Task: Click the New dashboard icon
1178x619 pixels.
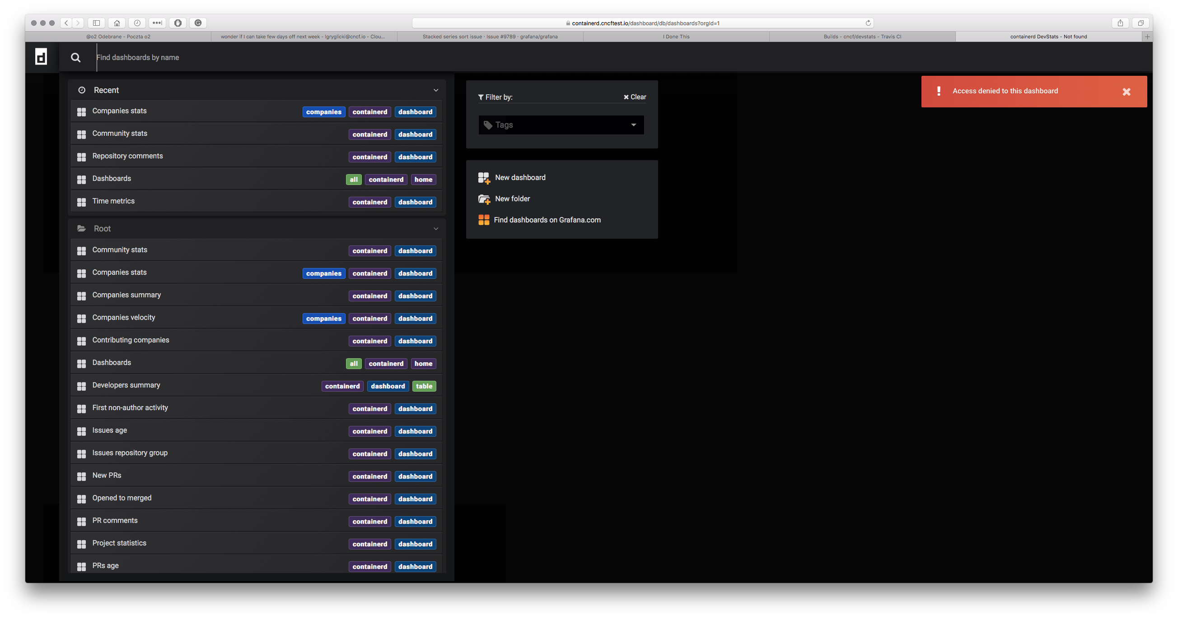Action: tap(484, 178)
